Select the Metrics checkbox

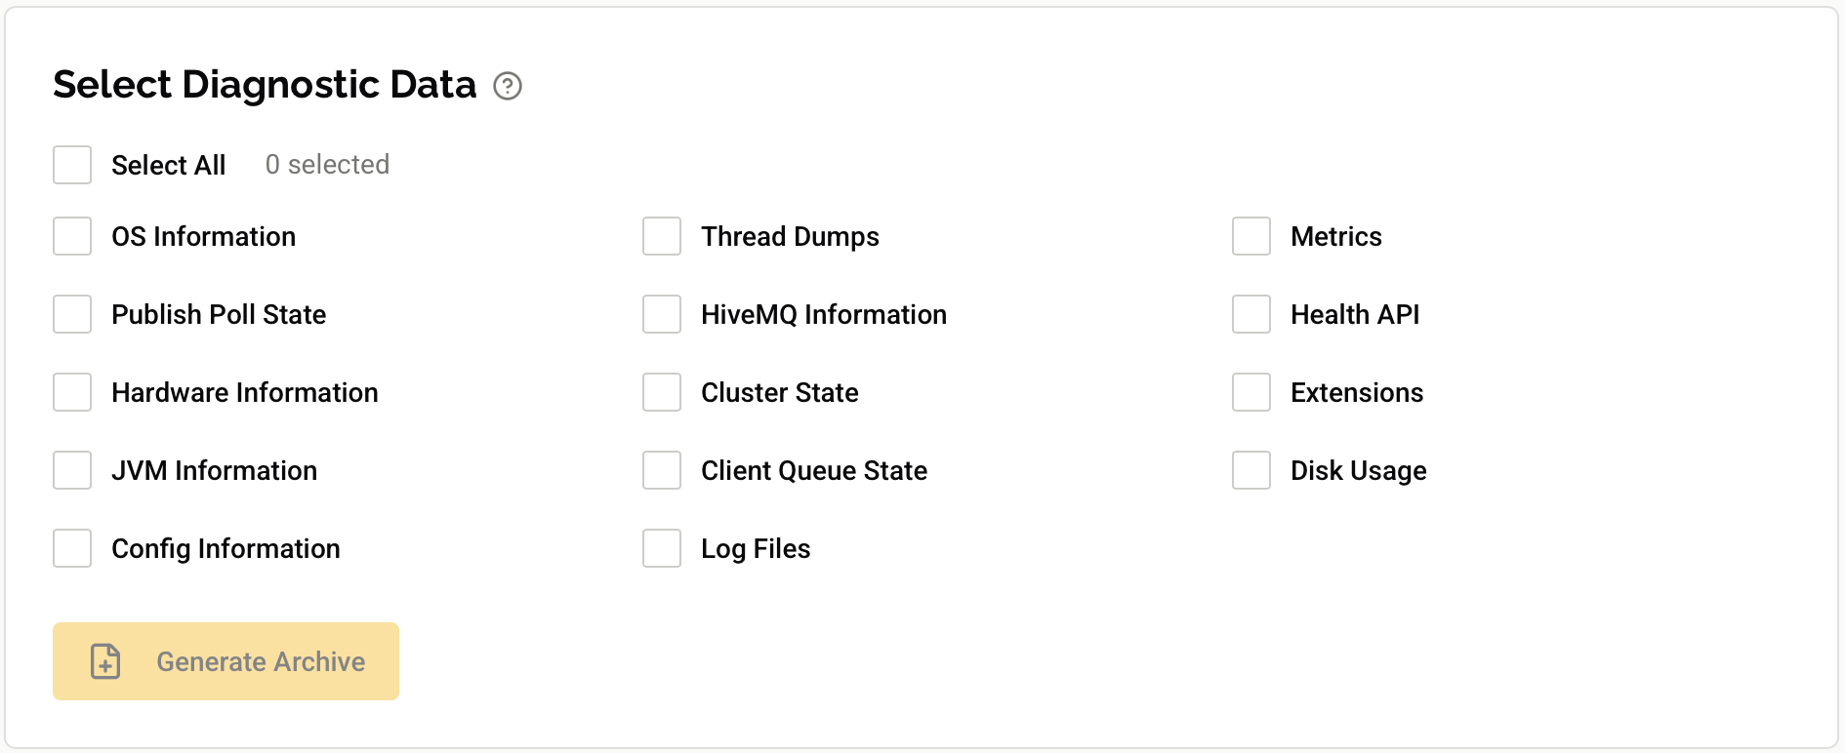coord(1250,236)
